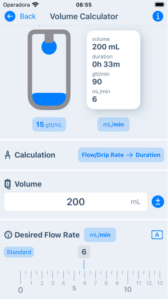Toggle mL/min unit beside Desired Flow Rate
The width and height of the screenshot is (168, 299).
click(x=100, y=235)
